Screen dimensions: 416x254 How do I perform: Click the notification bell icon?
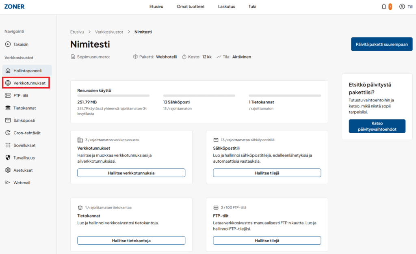(x=384, y=6)
